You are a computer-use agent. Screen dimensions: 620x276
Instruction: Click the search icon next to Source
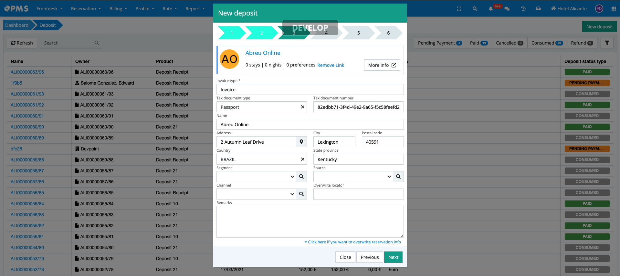398,177
